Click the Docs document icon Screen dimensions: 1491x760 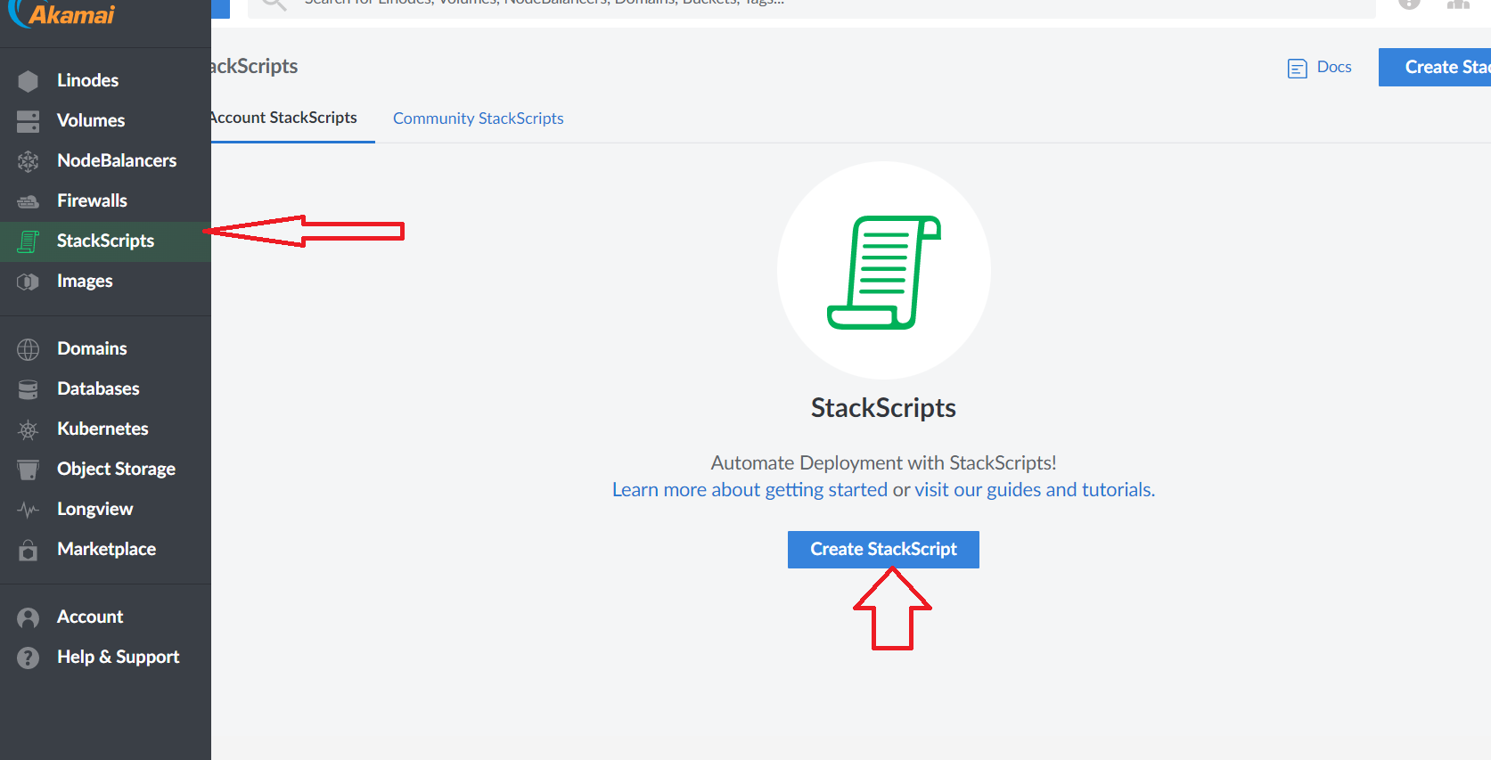1298,69
